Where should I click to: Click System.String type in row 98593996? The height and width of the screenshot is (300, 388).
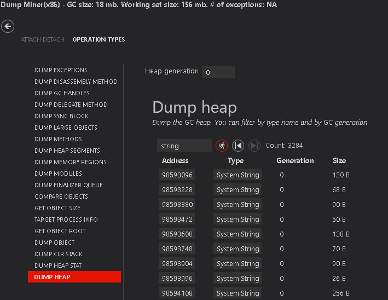[238, 279]
